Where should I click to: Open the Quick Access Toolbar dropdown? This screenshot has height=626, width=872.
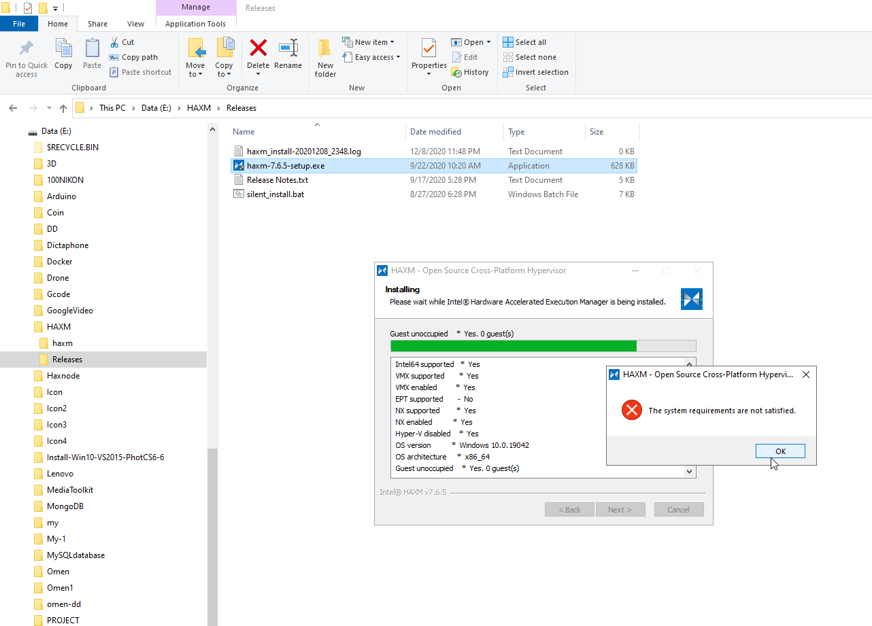pyautogui.click(x=56, y=8)
